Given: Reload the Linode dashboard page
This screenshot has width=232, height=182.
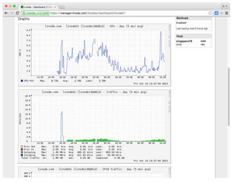Looking at the screenshot, I should 17,13.
